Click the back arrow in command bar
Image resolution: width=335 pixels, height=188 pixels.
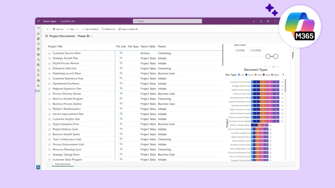click(x=48, y=29)
